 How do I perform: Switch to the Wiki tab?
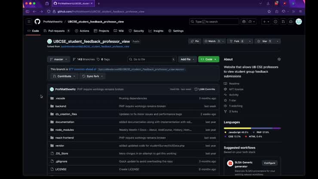119,31
